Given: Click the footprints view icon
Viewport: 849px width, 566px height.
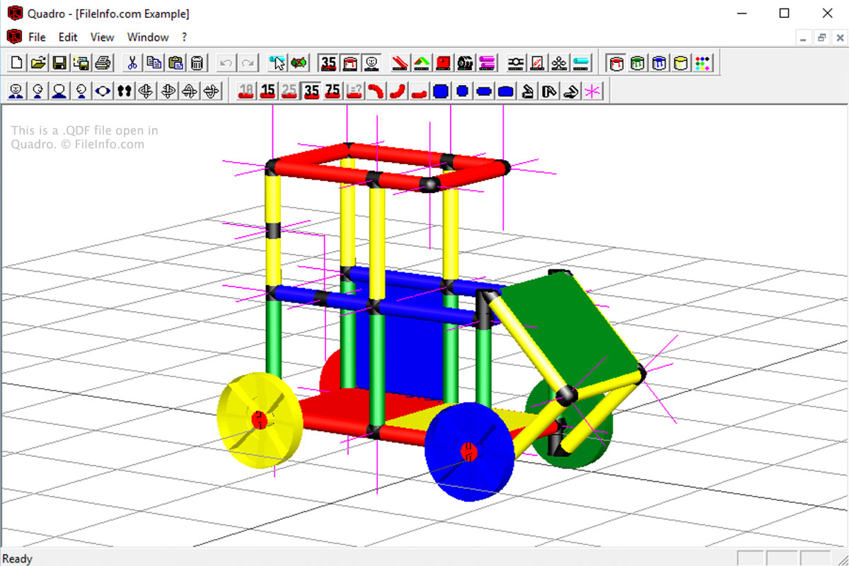Looking at the screenshot, I should click(x=125, y=91).
